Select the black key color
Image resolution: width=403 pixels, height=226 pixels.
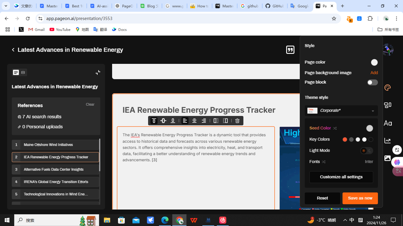click(371, 139)
